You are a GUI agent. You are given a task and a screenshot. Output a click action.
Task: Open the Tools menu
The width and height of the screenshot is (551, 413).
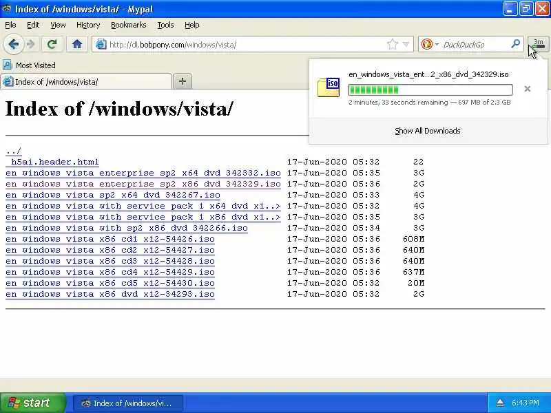coord(165,25)
